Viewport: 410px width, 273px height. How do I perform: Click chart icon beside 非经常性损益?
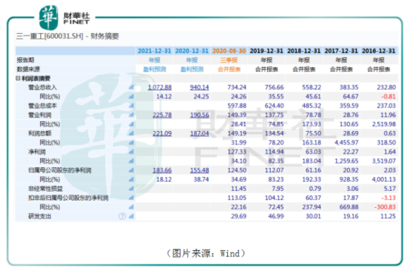(x=131, y=189)
